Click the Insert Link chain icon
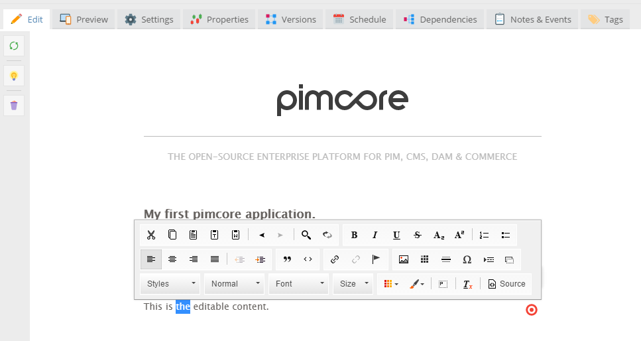This screenshot has height=341, width=641. tap(335, 259)
